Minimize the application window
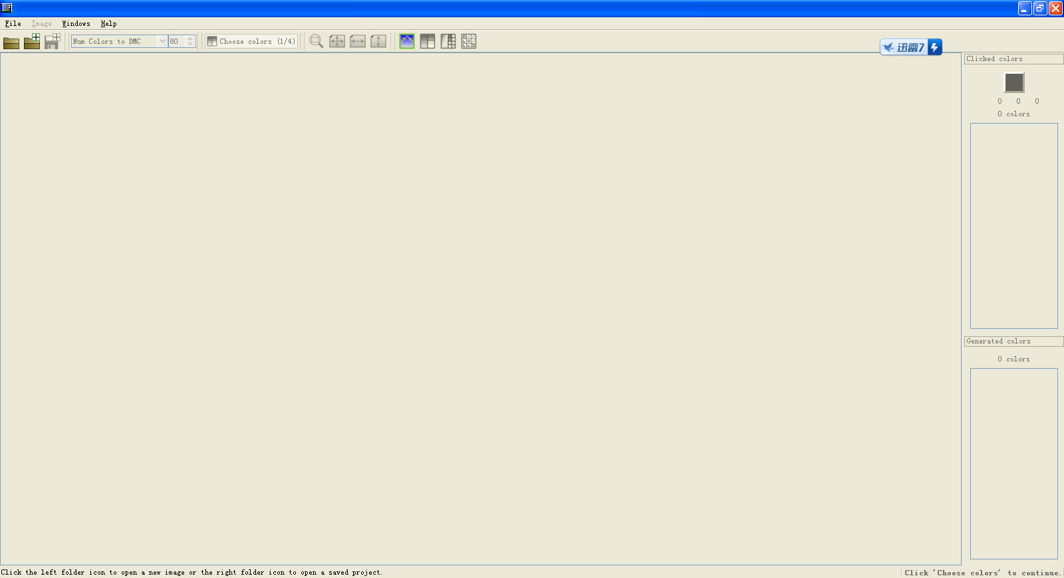Screen dimensions: 1064x578 pos(1025,8)
